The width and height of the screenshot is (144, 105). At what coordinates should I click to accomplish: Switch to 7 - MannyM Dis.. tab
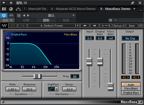36,9
